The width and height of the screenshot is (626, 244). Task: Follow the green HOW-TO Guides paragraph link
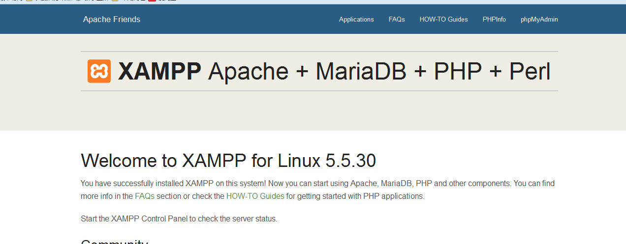255,196
